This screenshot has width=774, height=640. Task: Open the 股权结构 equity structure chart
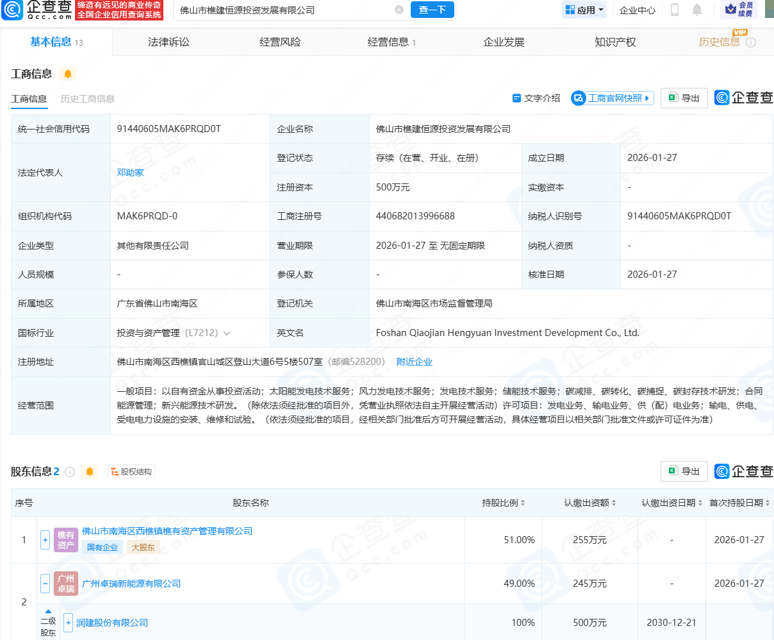point(132,472)
